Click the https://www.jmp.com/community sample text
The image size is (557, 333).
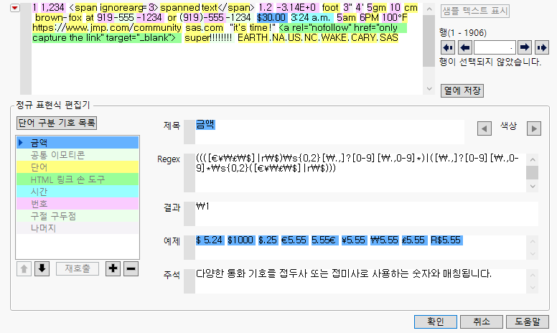pos(106,28)
